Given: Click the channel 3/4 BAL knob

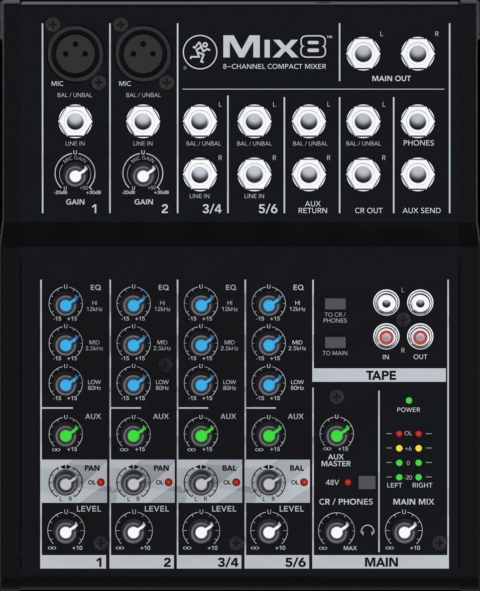Looking at the screenshot, I should click(x=201, y=483).
